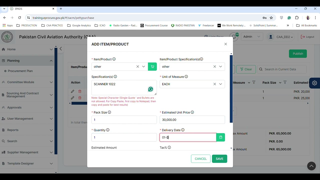The width and height of the screenshot is (320, 180).
Task: Expand Sourcing And Contract Management menu
Action: click(27, 95)
